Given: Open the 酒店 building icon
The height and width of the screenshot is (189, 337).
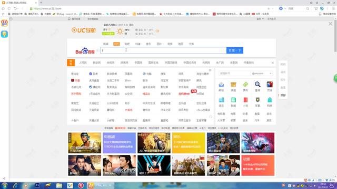Looking at the screenshot, I should coord(221,100).
